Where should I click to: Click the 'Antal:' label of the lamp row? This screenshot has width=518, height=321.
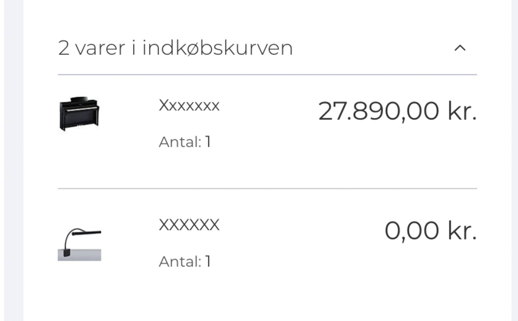pos(180,261)
